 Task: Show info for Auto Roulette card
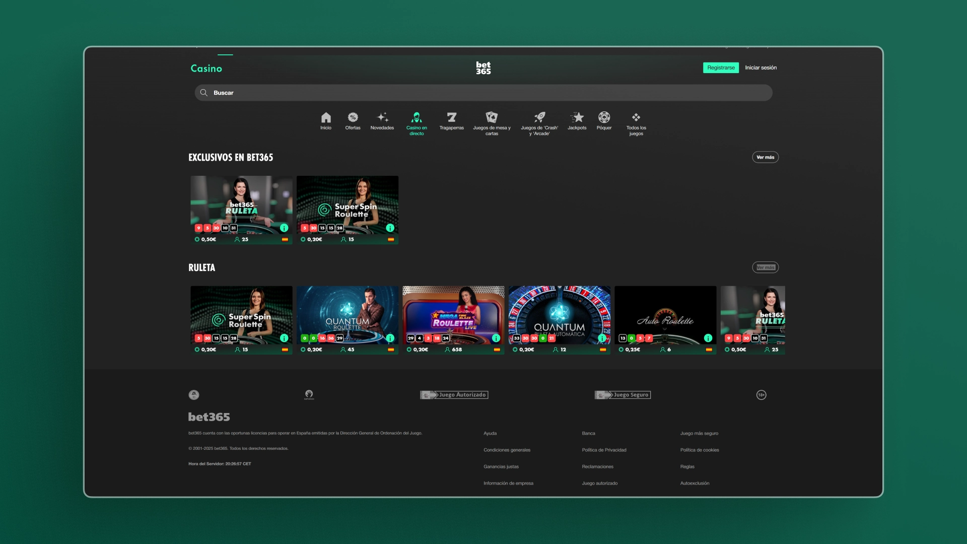coord(708,338)
